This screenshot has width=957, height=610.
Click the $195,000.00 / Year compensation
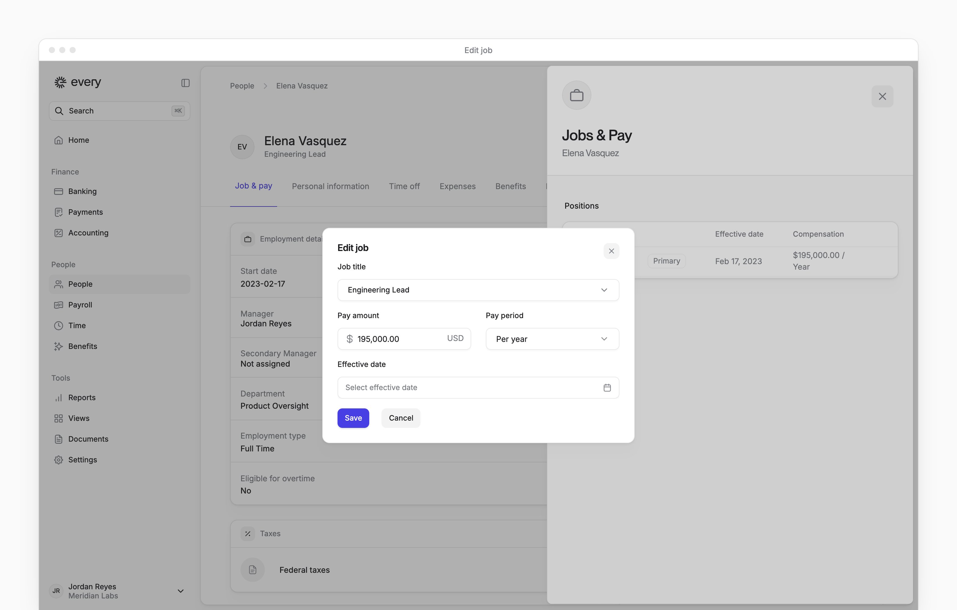818,261
